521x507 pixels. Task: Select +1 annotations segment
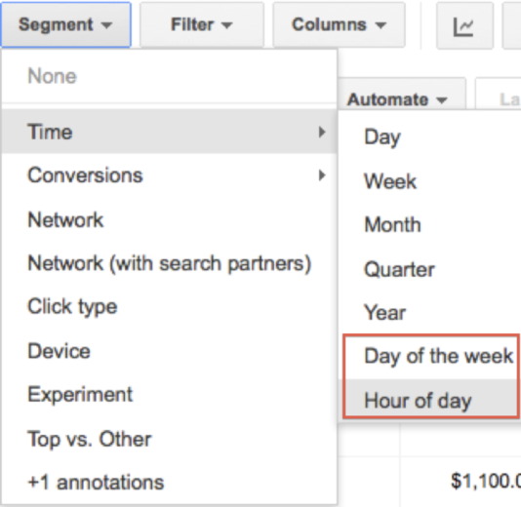pyautogui.click(x=170, y=482)
